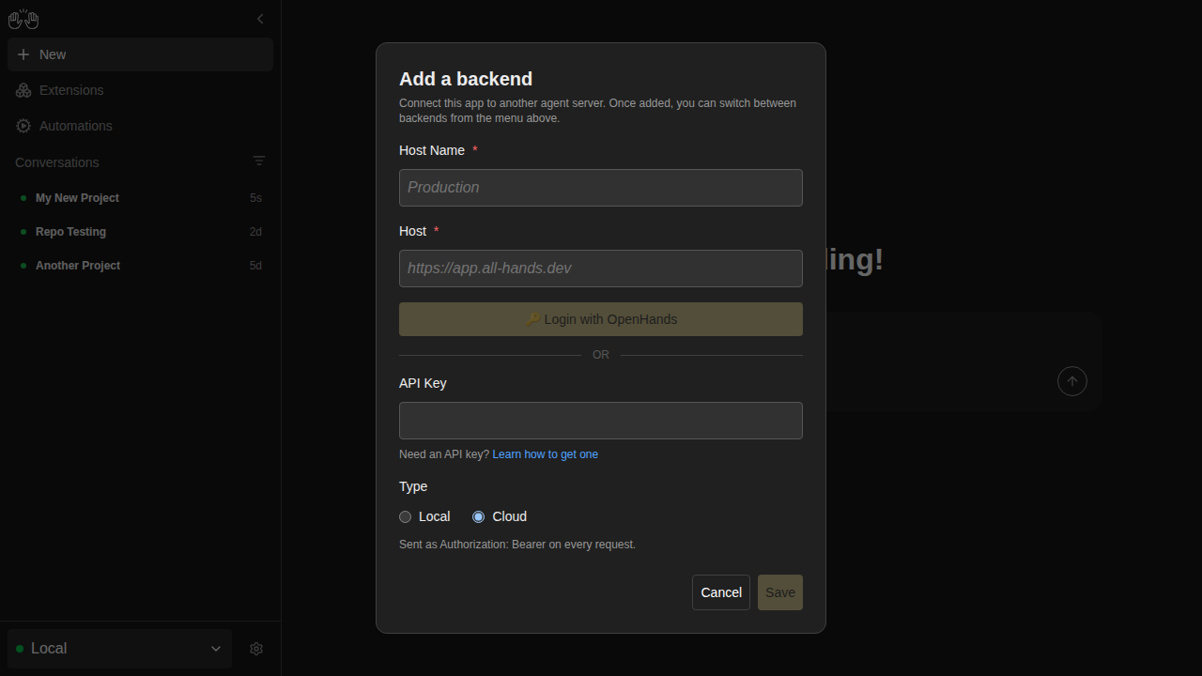
Task: Focus the Host URL input field
Action: tap(601, 269)
